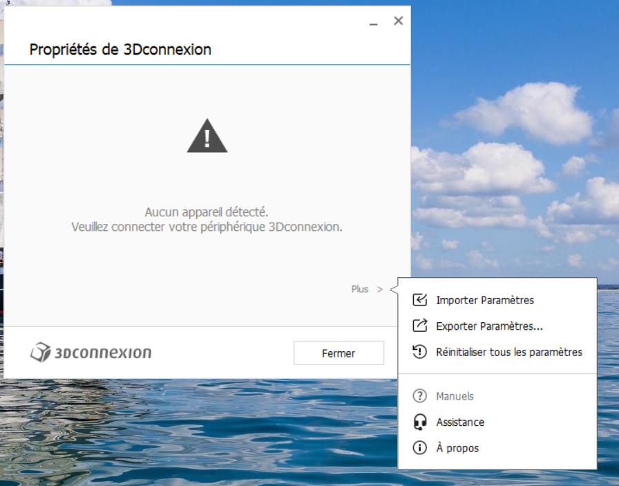Click the Exporter Paramètres export icon

click(419, 326)
